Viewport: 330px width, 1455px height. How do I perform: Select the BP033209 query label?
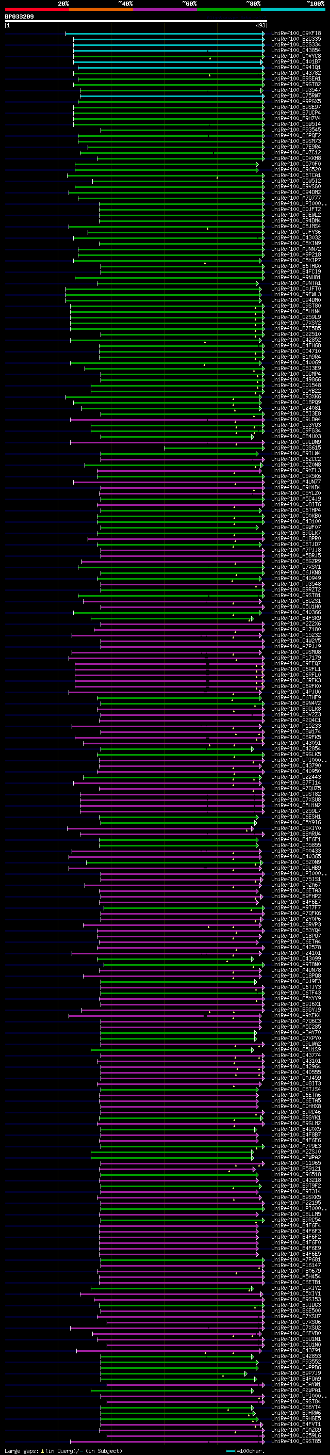(x=19, y=17)
